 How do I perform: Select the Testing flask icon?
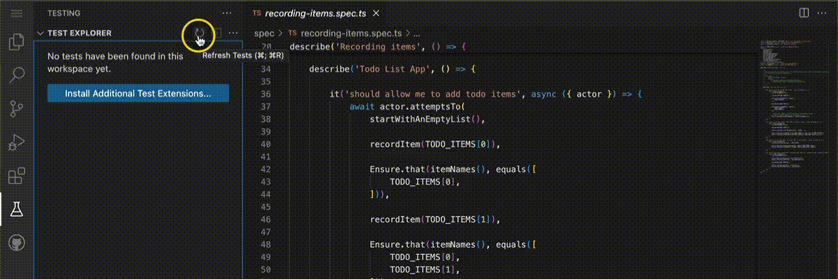(15, 209)
